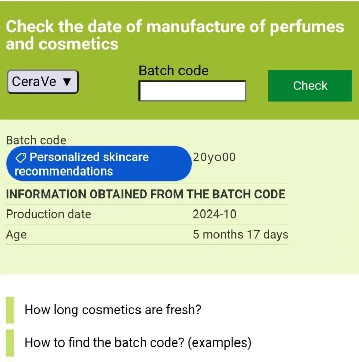Open the CeraVe brand dropdown
This screenshot has height=362, width=359.
coord(43,82)
